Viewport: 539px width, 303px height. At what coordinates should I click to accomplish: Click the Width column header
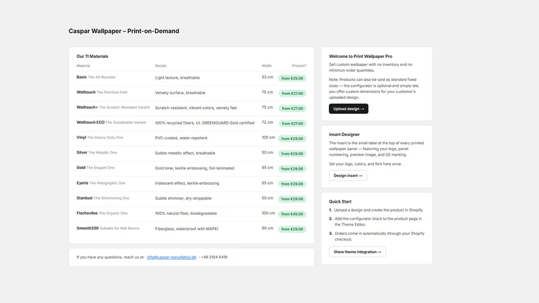coord(266,65)
